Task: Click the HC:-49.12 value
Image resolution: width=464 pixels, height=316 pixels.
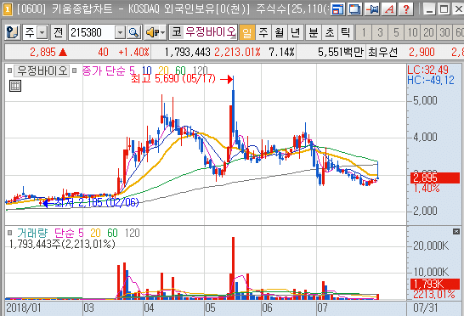Action: [x=431, y=80]
